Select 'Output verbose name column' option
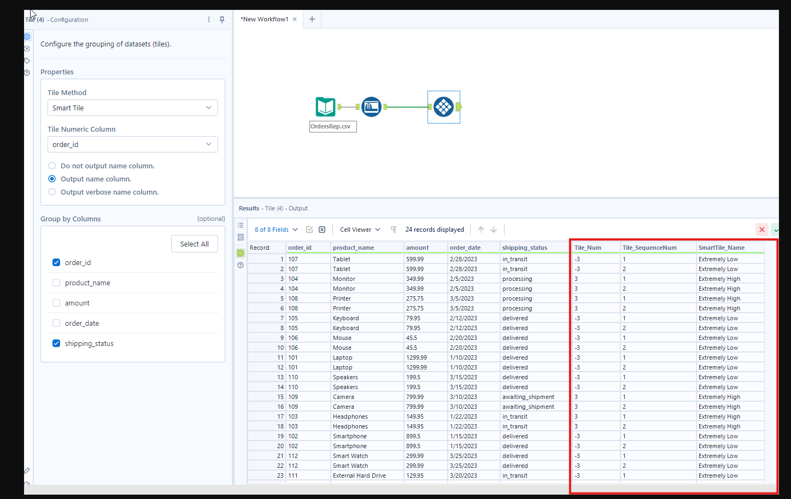Screen dimensions: 791x499 [x=52, y=192]
